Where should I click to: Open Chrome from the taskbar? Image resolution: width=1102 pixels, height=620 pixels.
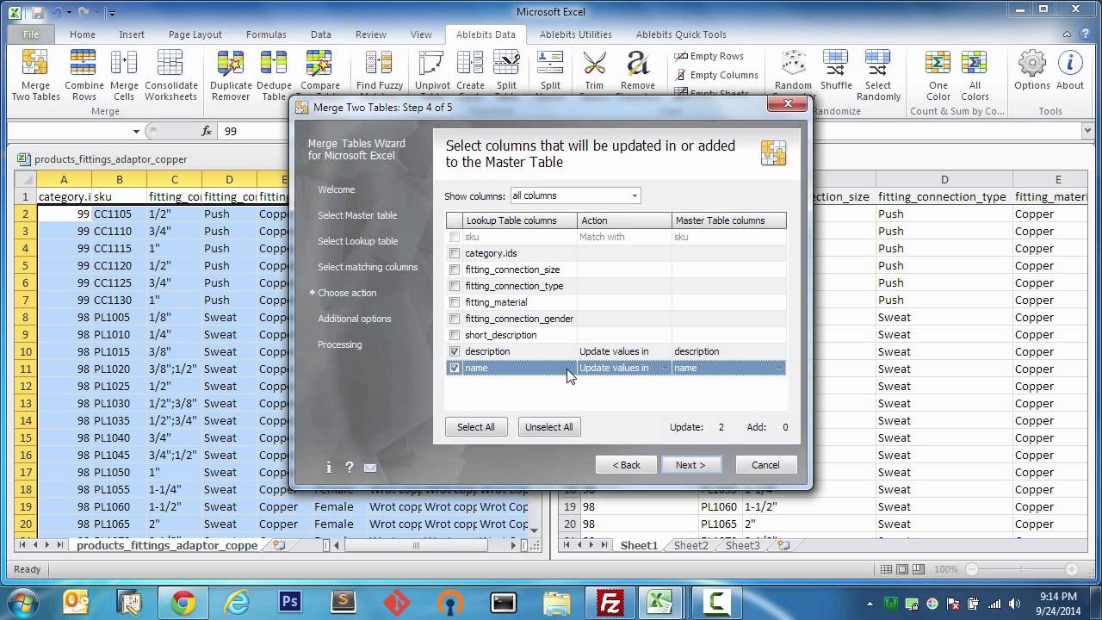(x=182, y=602)
